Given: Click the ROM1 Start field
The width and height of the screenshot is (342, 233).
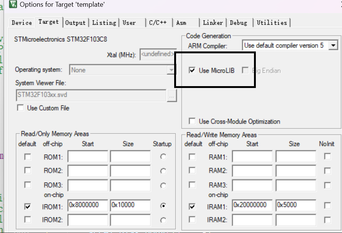Looking at the screenshot, I should pyautogui.click(x=88, y=156).
